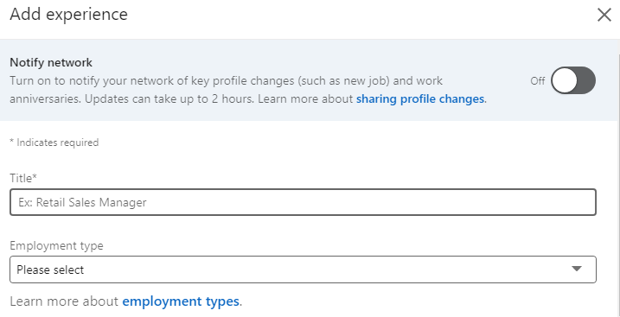The image size is (620, 317).
Task: Open the sharing profile changes link
Action: 420,98
